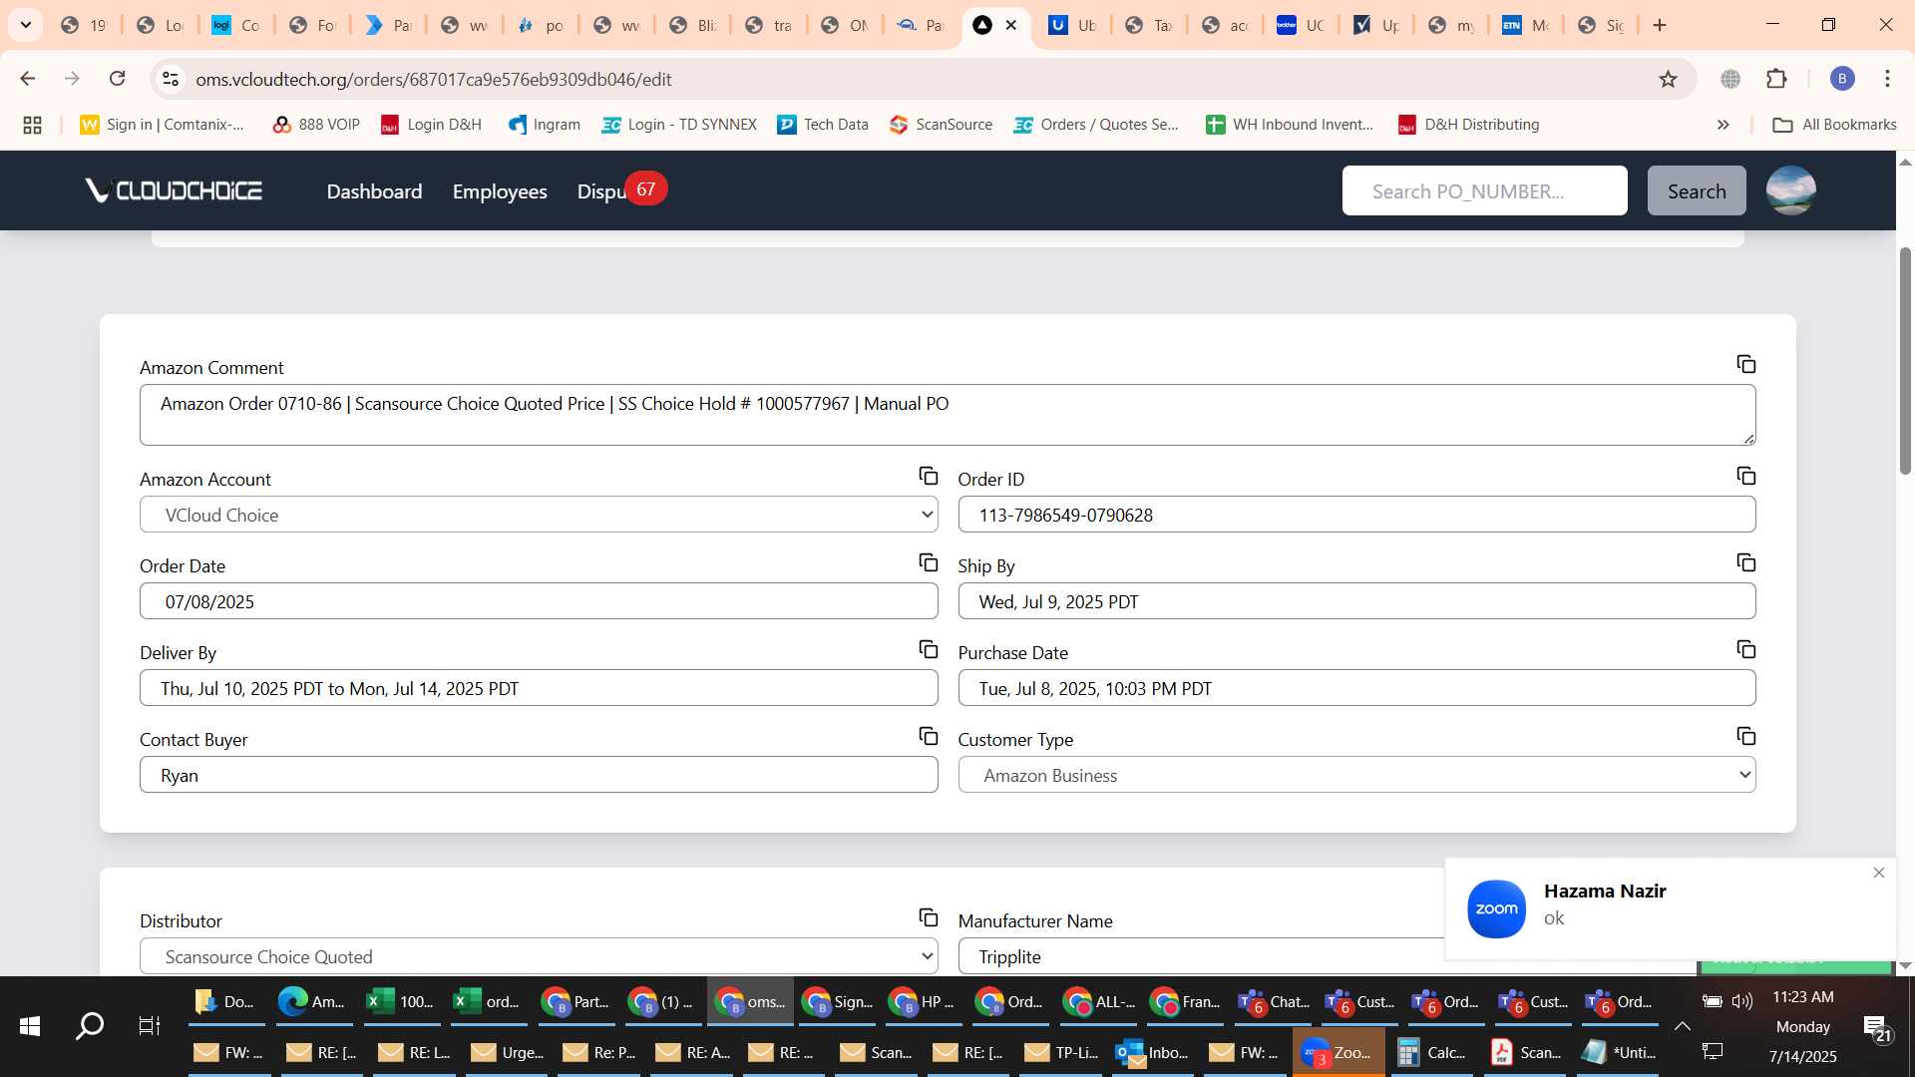This screenshot has width=1915, height=1077.
Task: Click into the Amazon Comment text area
Action: [948, 415]
